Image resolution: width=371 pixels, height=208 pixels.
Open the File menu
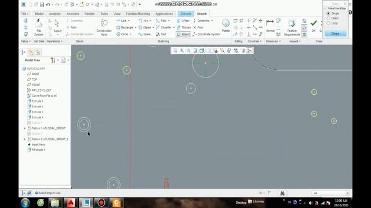[x=25, y=14]
